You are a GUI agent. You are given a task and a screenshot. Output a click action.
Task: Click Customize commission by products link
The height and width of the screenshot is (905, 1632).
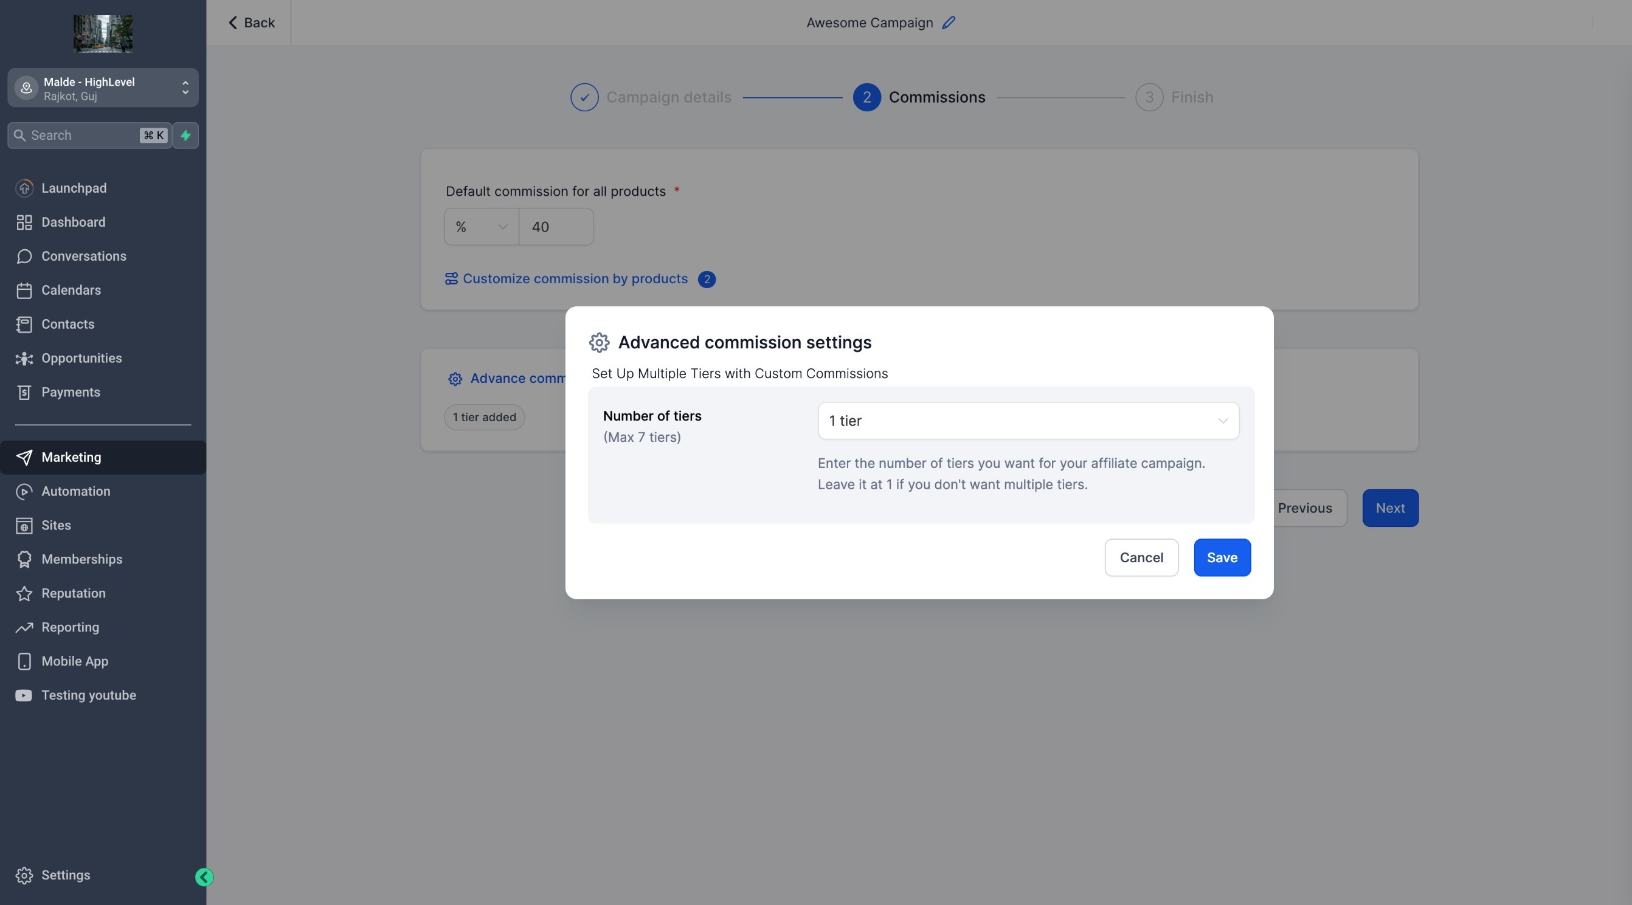click(575, 278)
